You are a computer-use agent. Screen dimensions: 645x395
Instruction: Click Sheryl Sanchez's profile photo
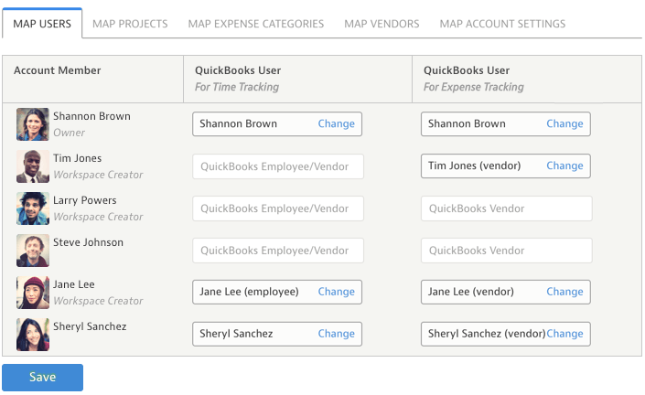coord(32,335)
